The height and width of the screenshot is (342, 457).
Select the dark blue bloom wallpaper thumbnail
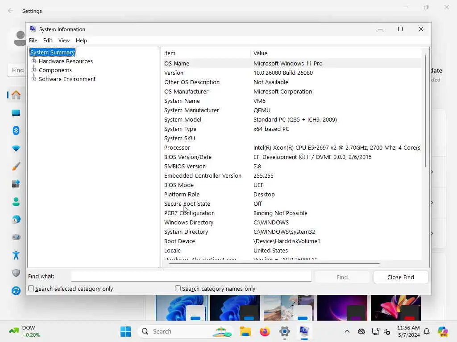coord(235,308)
